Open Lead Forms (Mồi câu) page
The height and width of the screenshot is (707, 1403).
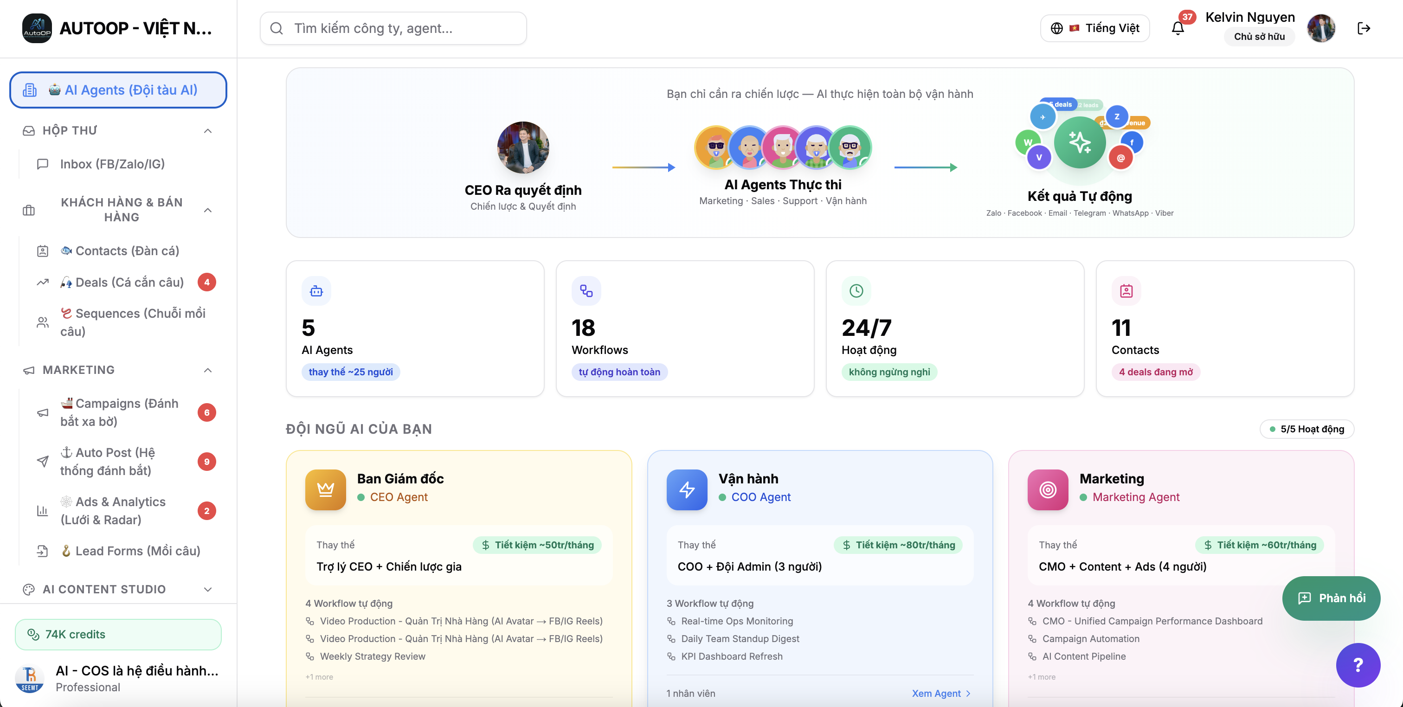click(137, 551)
